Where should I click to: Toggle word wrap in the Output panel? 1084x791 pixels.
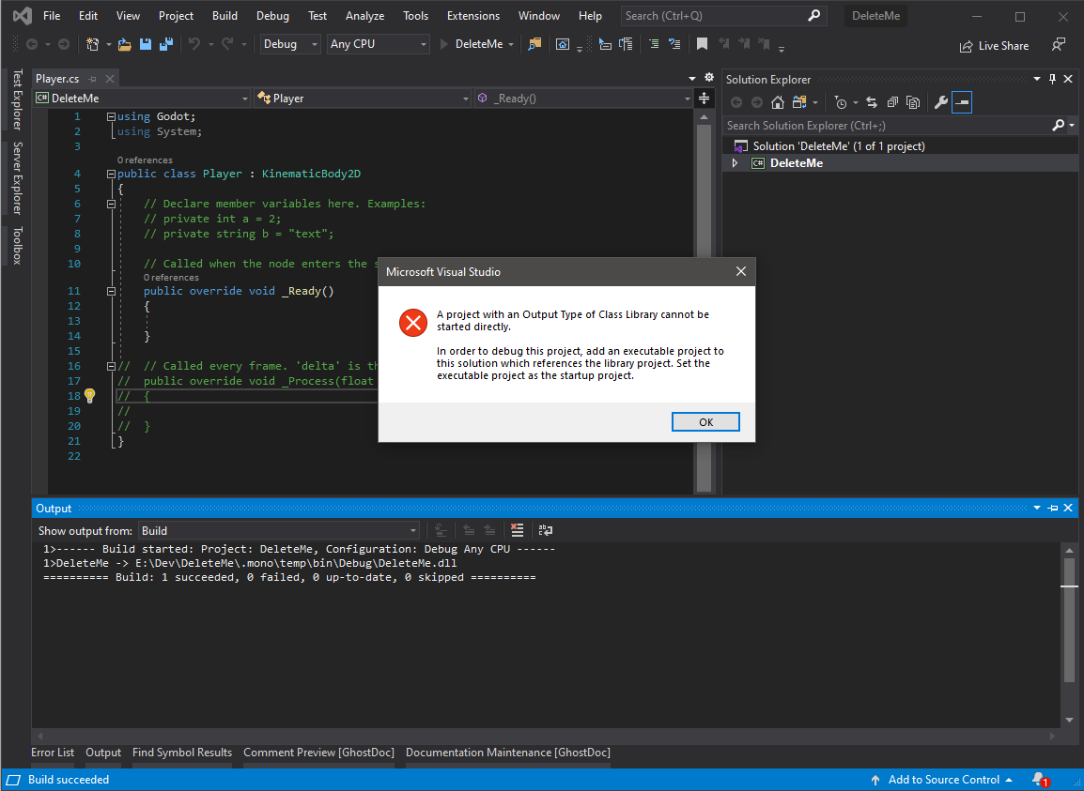[x=546, y=530]
